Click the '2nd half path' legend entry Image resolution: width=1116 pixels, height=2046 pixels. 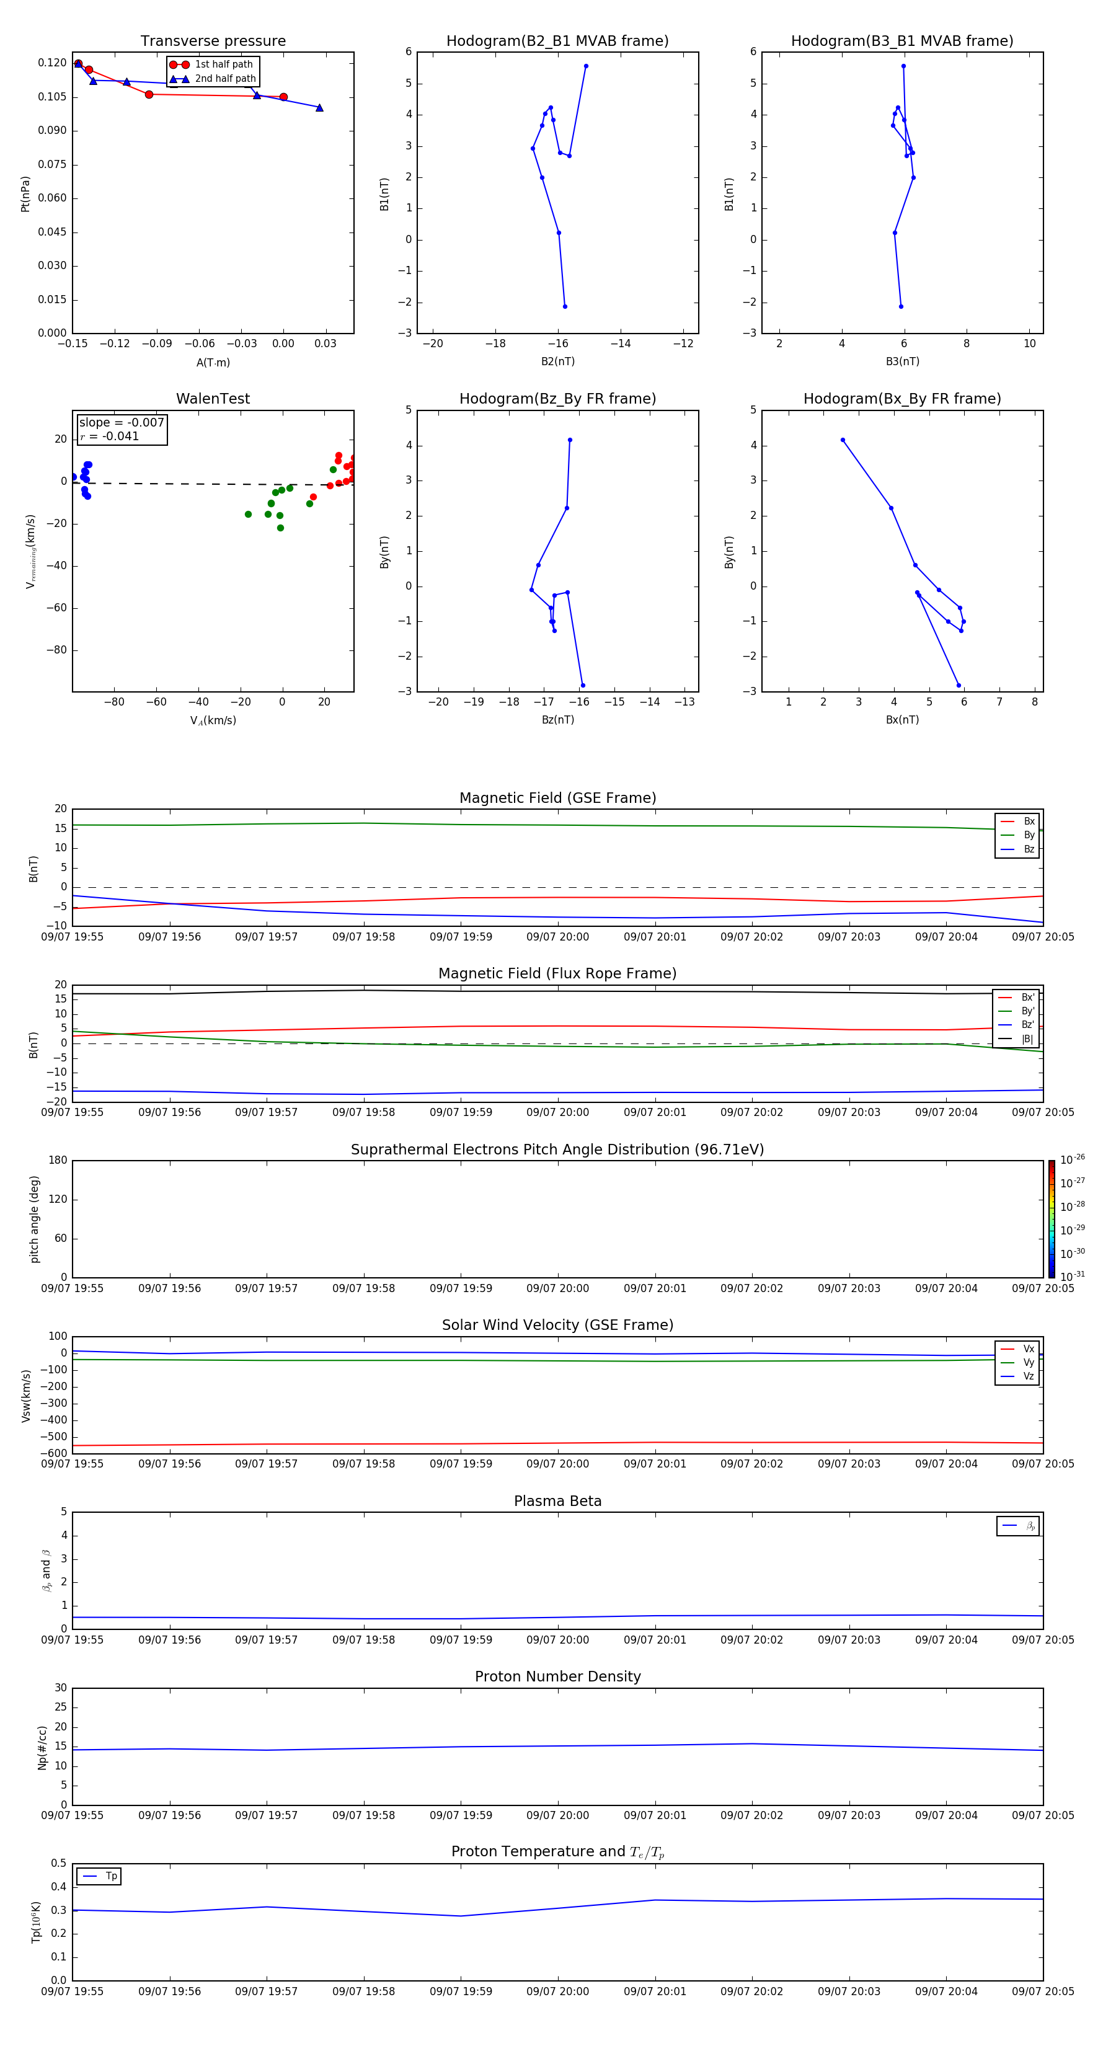tap(214, 79)
